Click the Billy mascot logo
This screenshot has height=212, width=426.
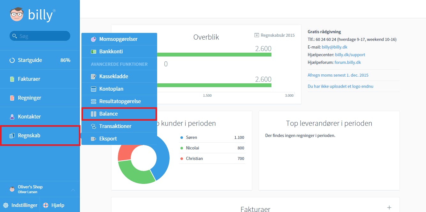coord(17,15)
